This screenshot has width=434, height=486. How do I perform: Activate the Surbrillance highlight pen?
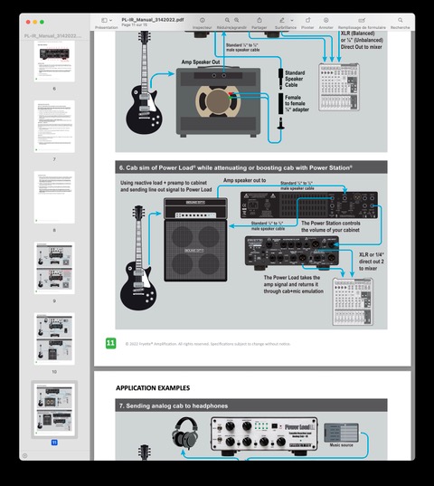[282, 20]
